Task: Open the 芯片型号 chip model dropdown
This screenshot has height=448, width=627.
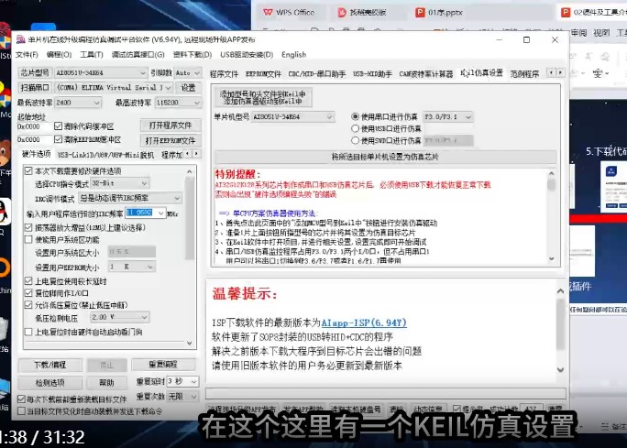Action: (101, 72)
